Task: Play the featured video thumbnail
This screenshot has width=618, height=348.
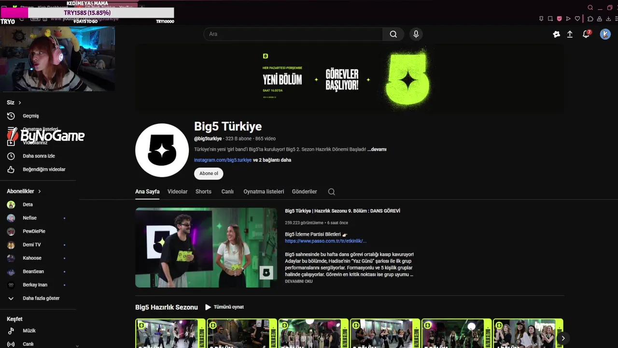Action: click(206, 247)
